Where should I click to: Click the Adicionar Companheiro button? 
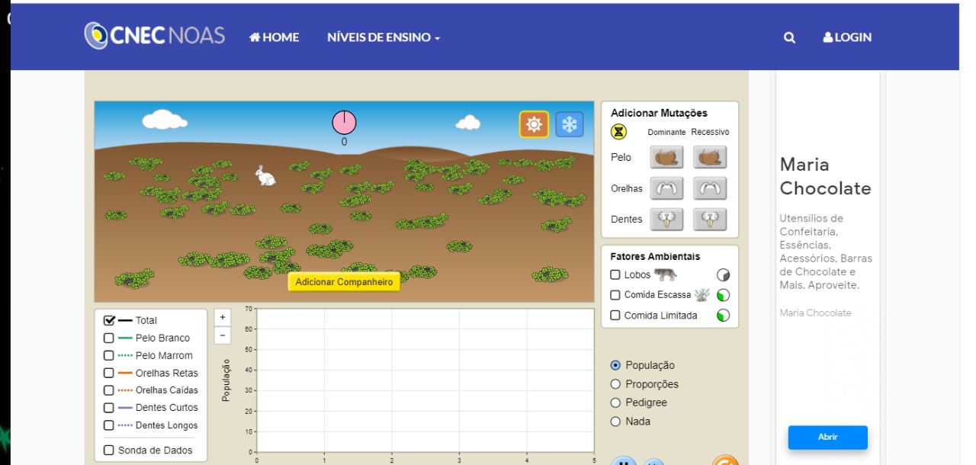pyautogui.click(x=344, y=282)
